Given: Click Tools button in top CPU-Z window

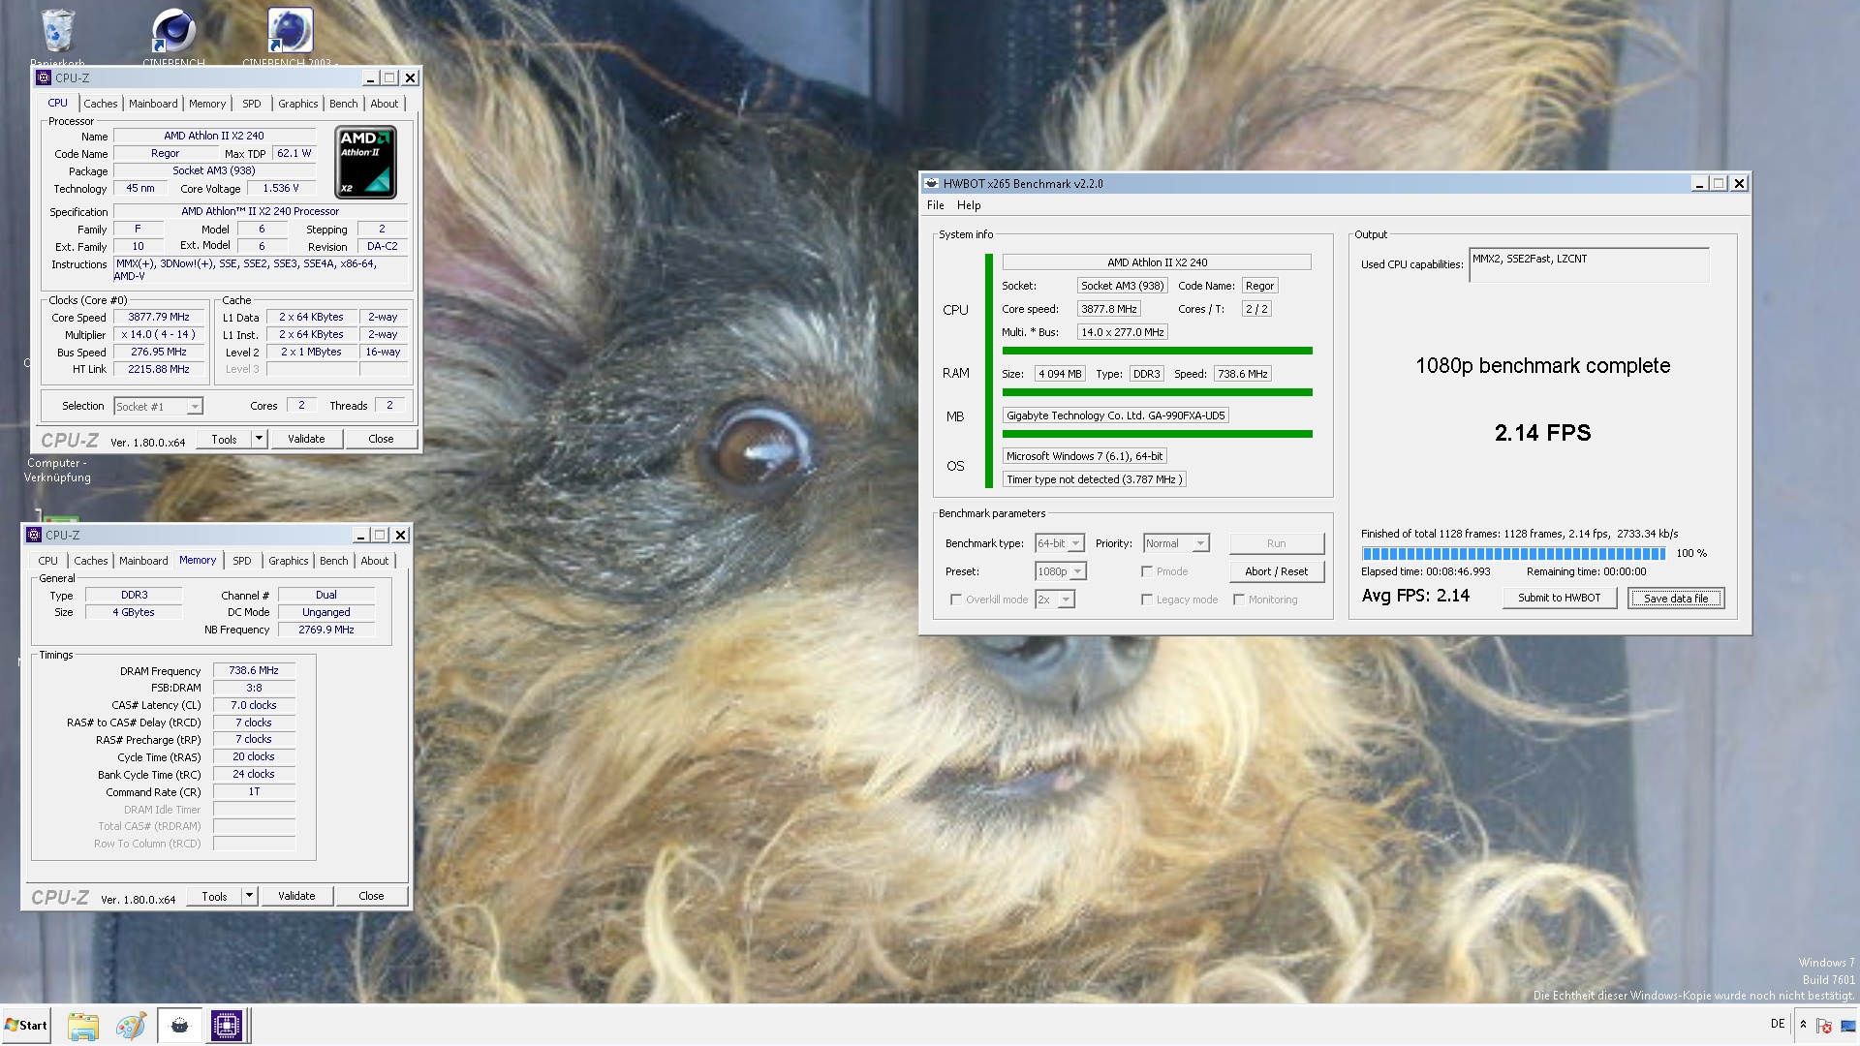Looking at the screenshot, I should coord(224,439).
